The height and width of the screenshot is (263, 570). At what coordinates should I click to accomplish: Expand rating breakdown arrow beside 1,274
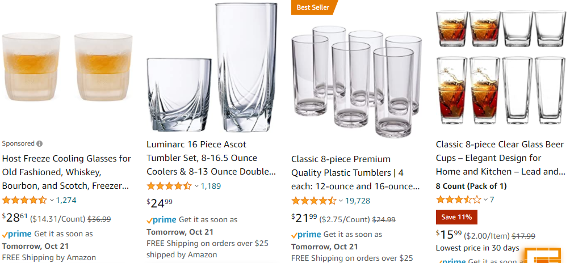[x=52, y=200]
